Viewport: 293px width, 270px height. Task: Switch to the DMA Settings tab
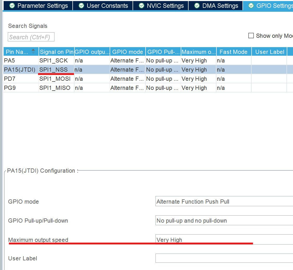[215, 6]
